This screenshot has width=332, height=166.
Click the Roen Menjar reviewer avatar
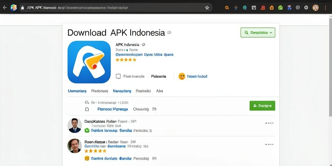click(x=75, y=146)
